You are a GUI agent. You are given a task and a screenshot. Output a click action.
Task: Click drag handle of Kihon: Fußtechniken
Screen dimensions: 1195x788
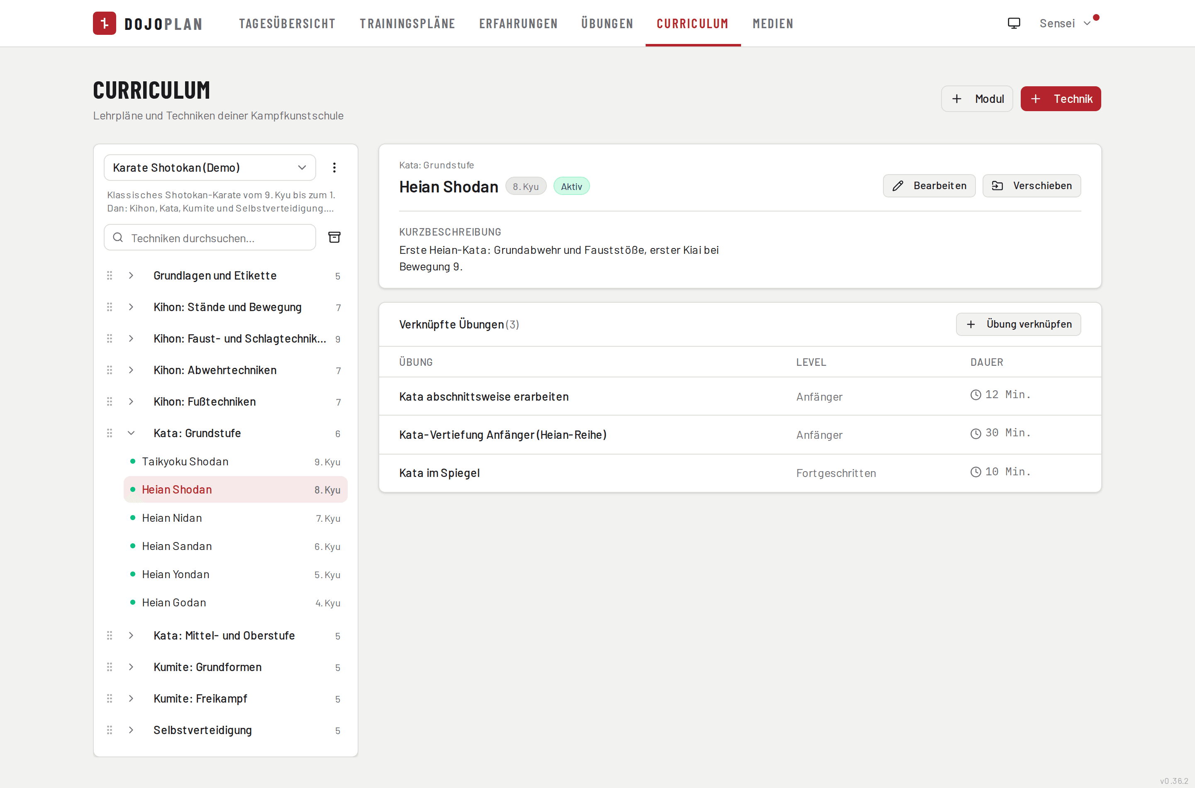[110, 401]
